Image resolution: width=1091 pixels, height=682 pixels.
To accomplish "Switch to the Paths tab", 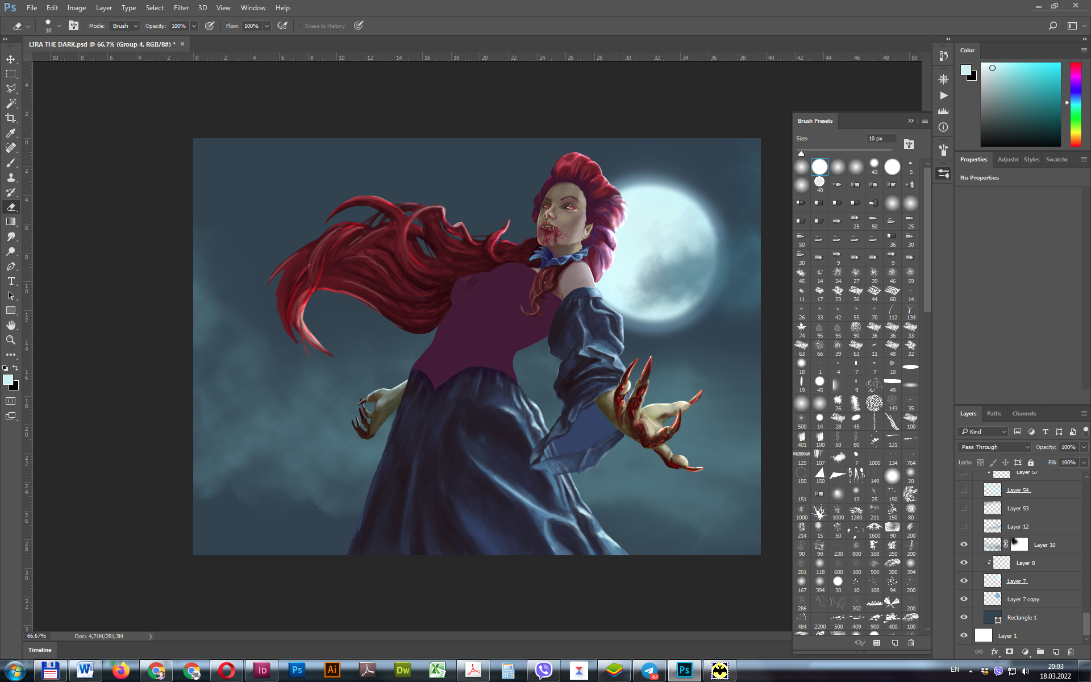I will 994,414.
